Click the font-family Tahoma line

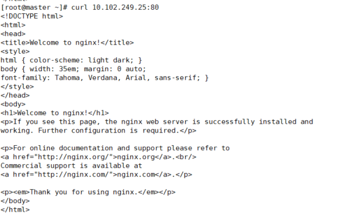coord(105,78)
